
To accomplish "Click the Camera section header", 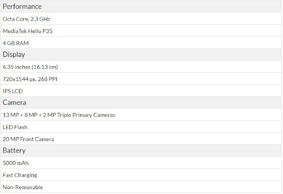I will pos(15,103).
